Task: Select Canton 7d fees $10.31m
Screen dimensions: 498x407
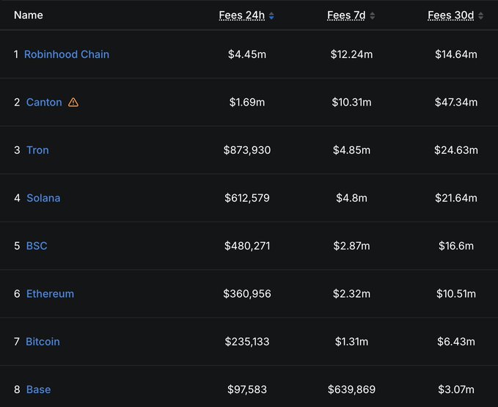Action: coord(351,102)
